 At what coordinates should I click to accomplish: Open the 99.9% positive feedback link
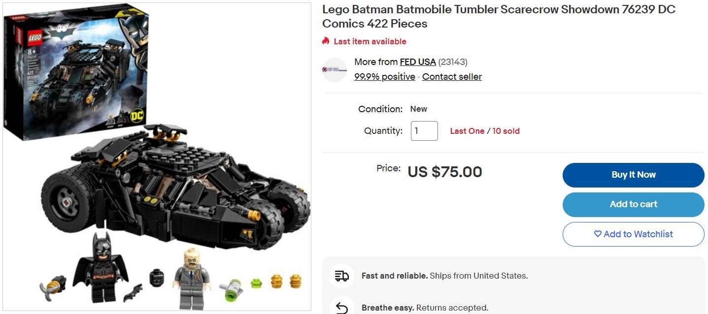(384, 77)
